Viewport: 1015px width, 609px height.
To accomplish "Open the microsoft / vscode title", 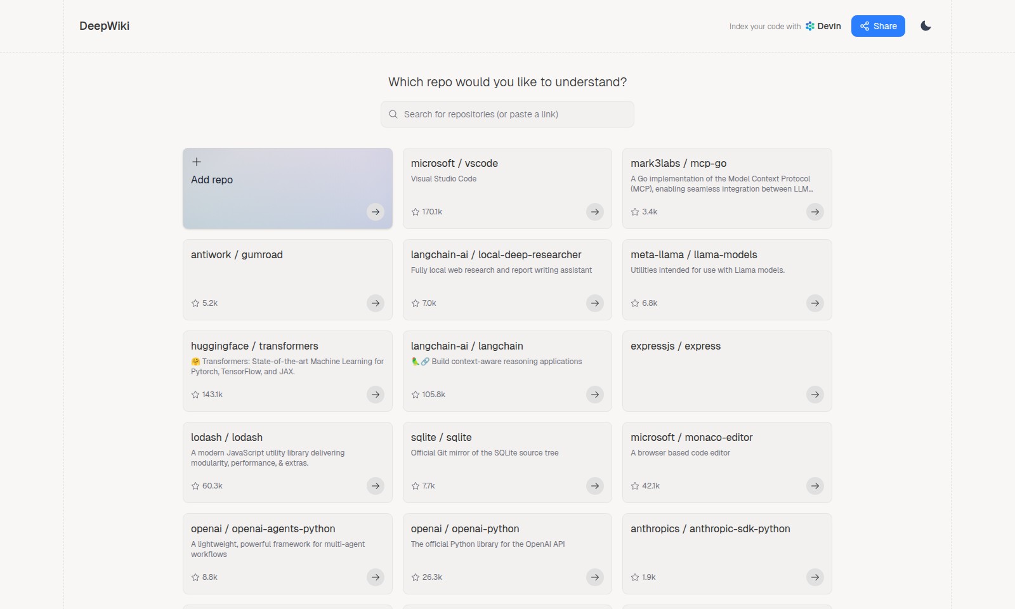I will click(454, 163).
